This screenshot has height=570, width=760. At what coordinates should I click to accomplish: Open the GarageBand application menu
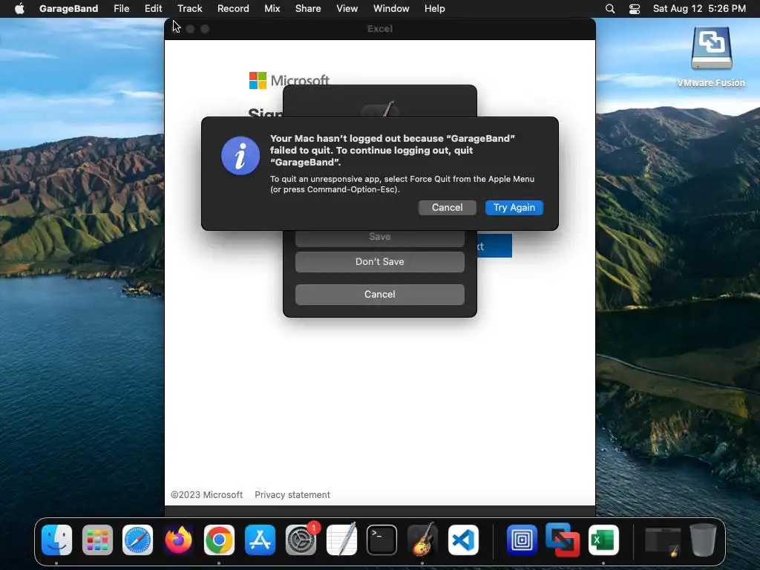(68, 8)
